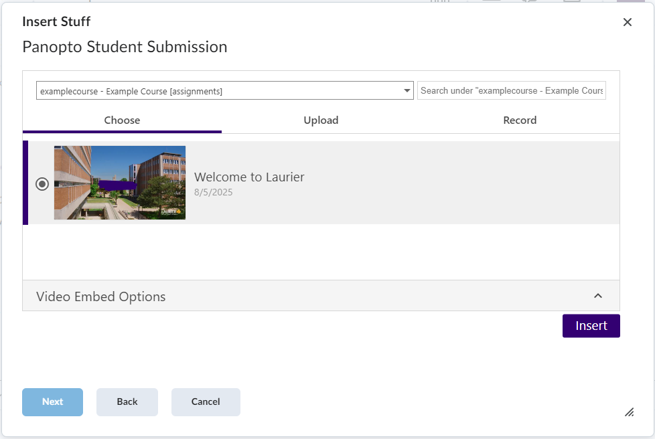The width and height of the screenshot is (655, 439).
Task: Collapse the Video Embed Options chevron
Action: point(598,296)
